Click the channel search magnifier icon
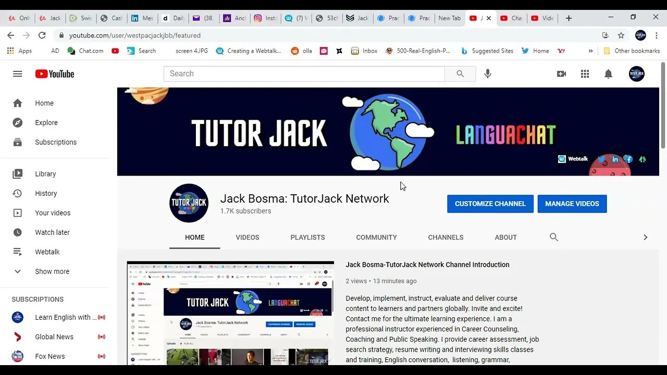The image size is (667, 375). (554, 237)
